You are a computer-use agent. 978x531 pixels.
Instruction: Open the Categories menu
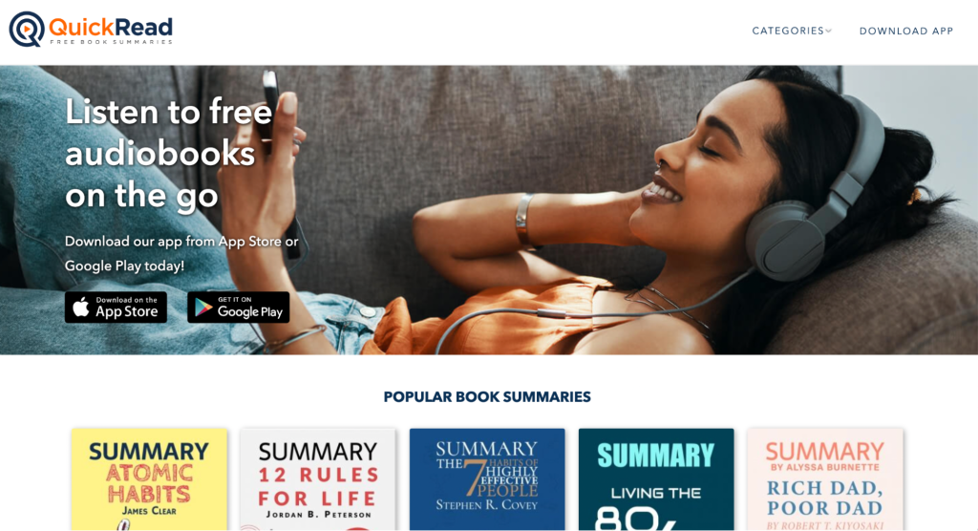point(792,31)
